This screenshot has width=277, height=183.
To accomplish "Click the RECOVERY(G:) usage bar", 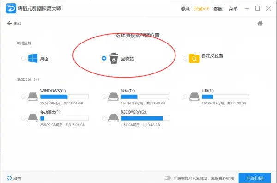I will tap(145, 118).
